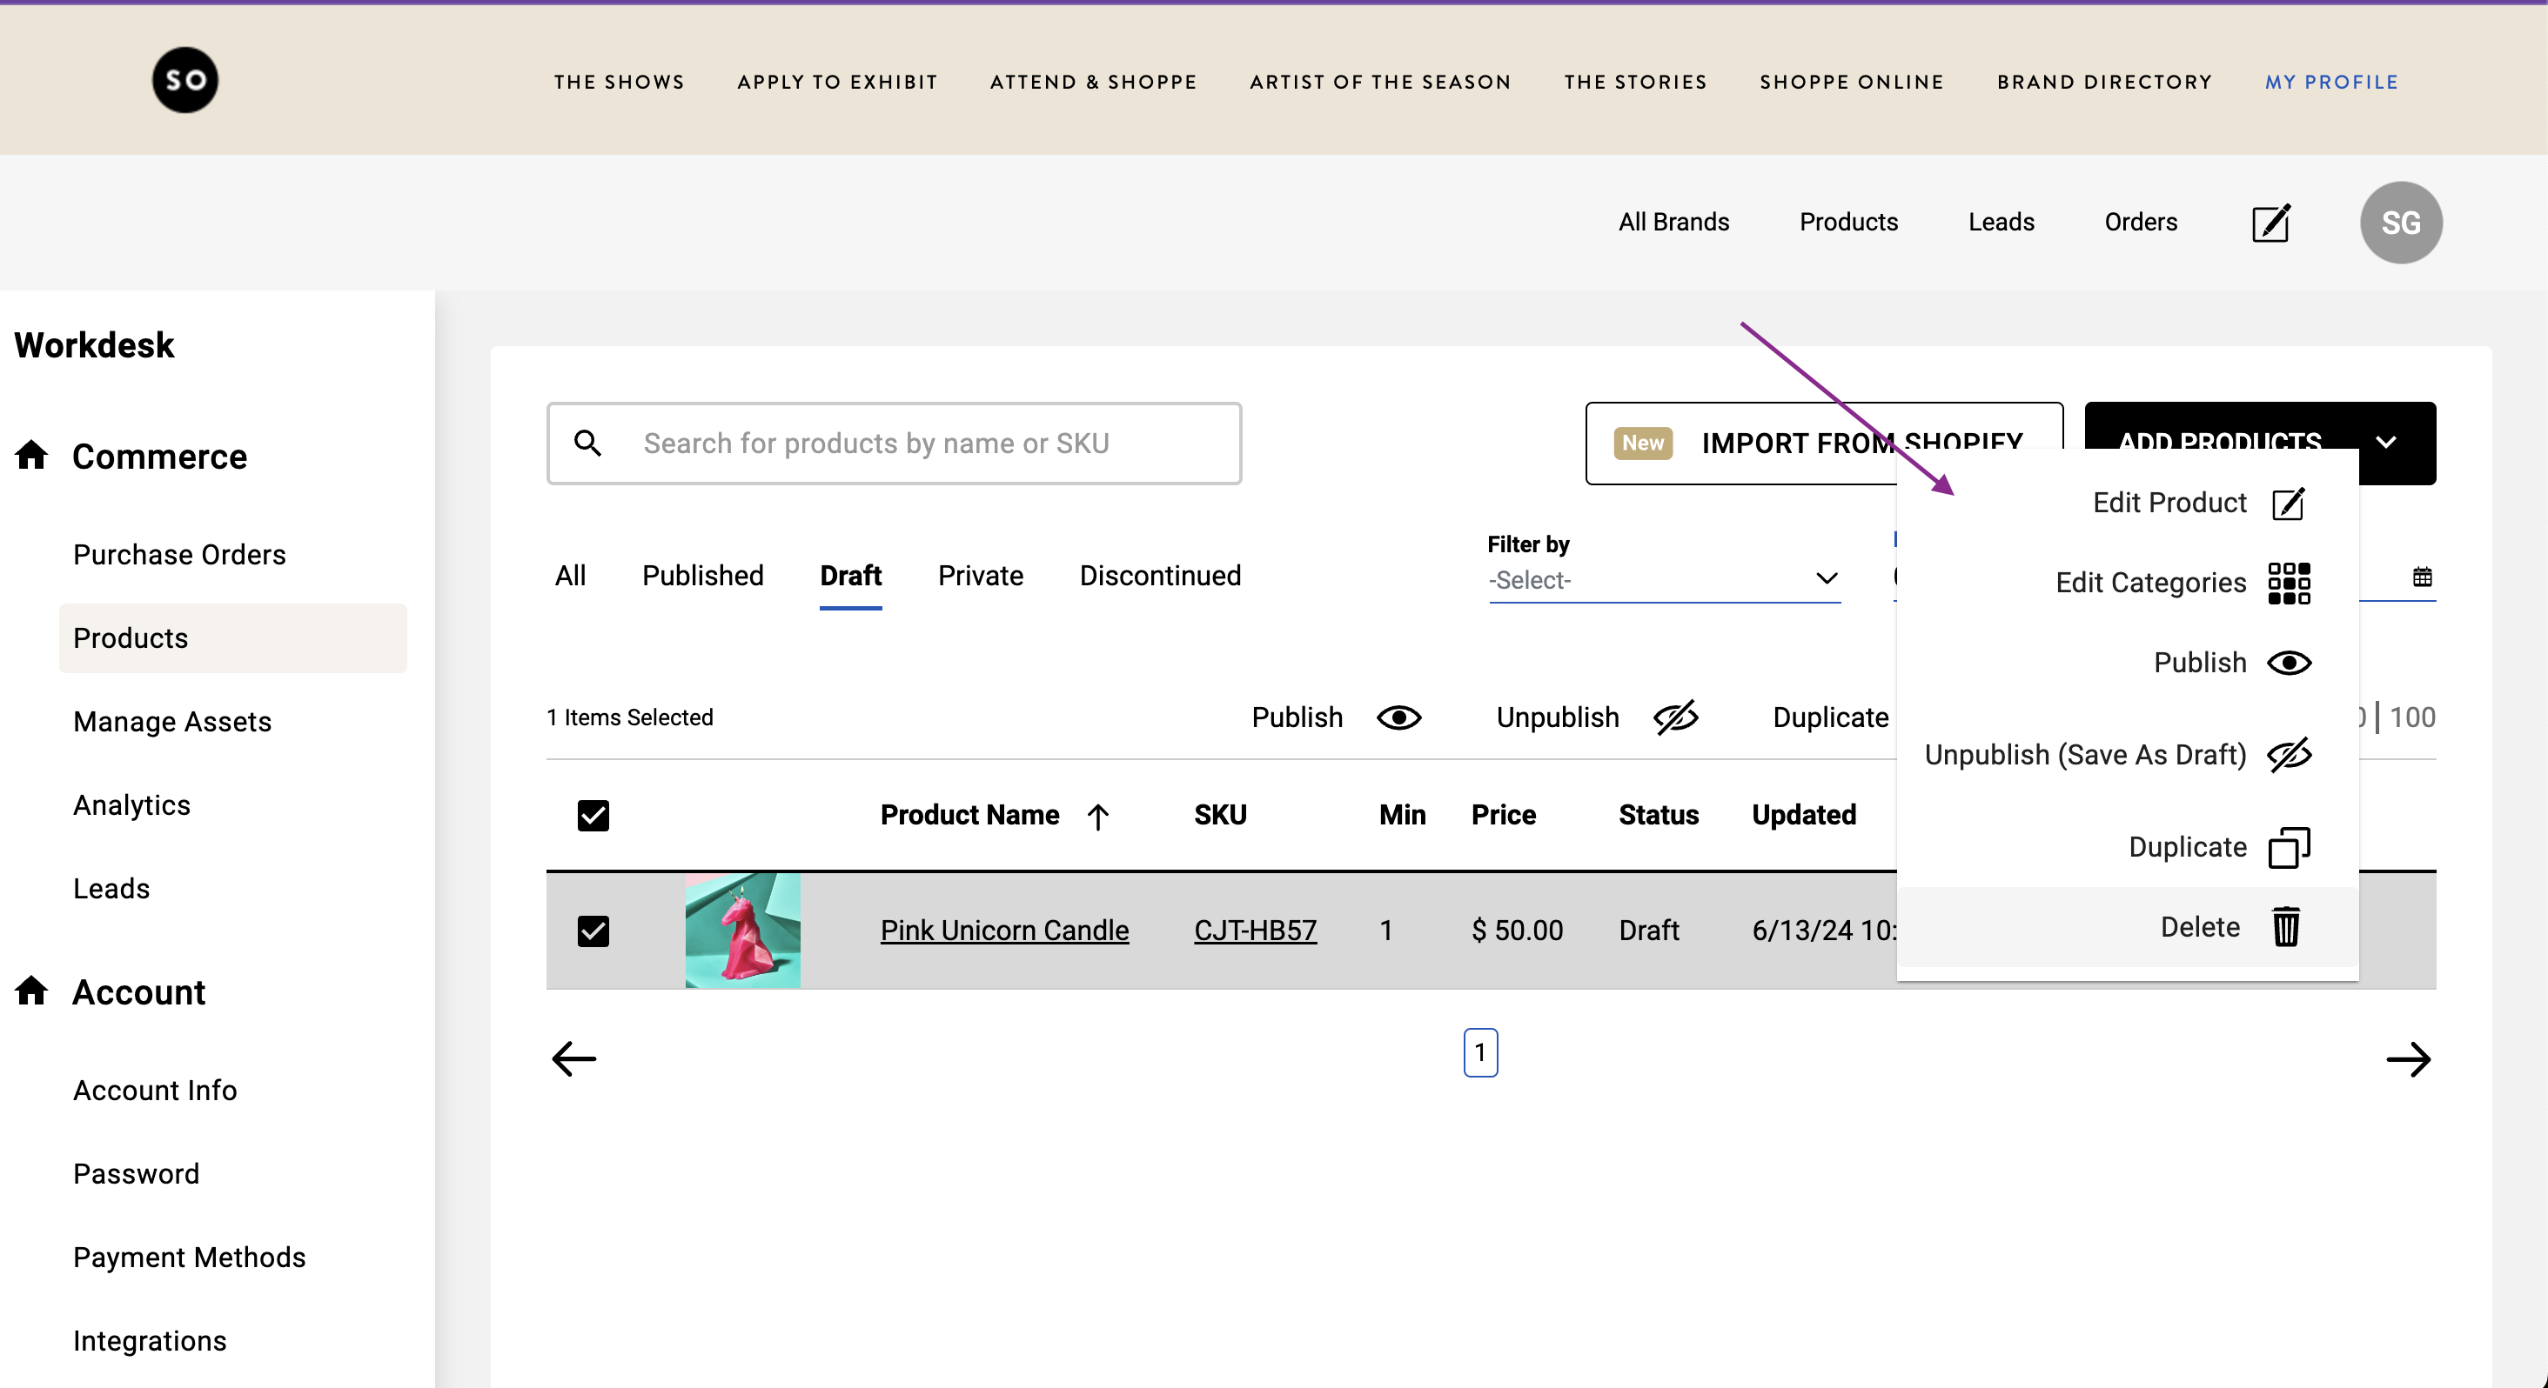Select the Duplicate copy icon
Screen dimensions: 2548x1388
pos(2290,846)
